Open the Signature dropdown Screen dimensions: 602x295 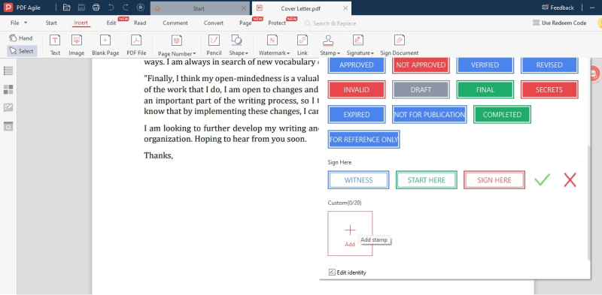tap(360, 45)
